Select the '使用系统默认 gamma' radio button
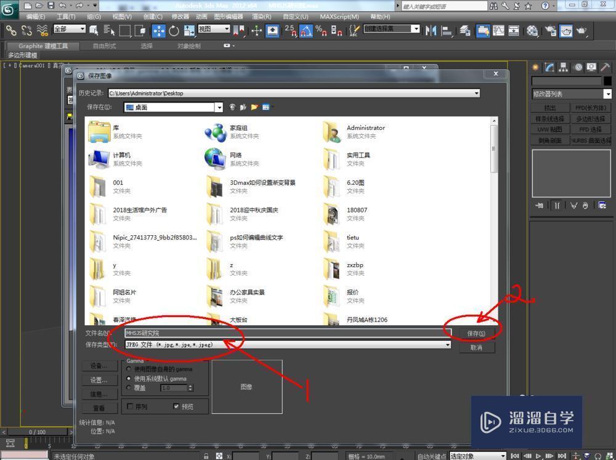This screenshot has height=460, width=616. click(129, 379)
